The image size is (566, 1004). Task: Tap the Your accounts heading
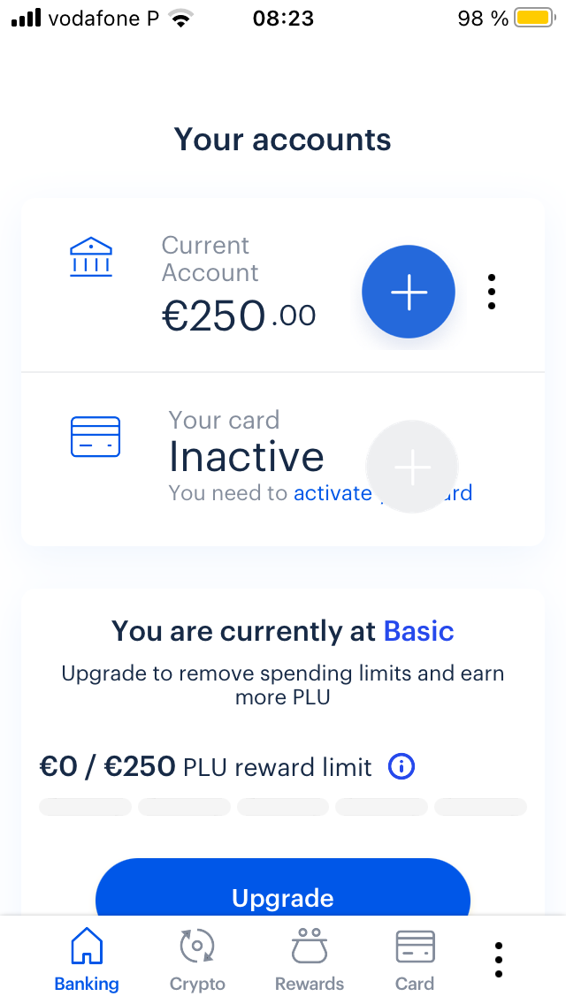tap(283, 140)
